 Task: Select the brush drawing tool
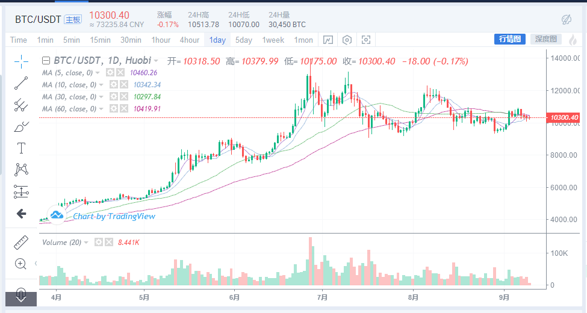tap(21, 127)
